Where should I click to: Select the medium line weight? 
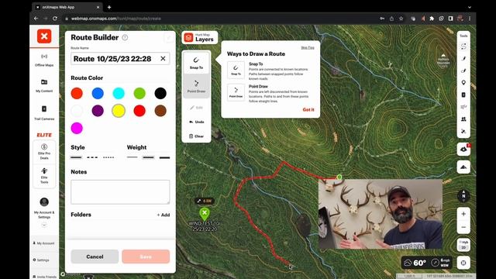(148, 157)
